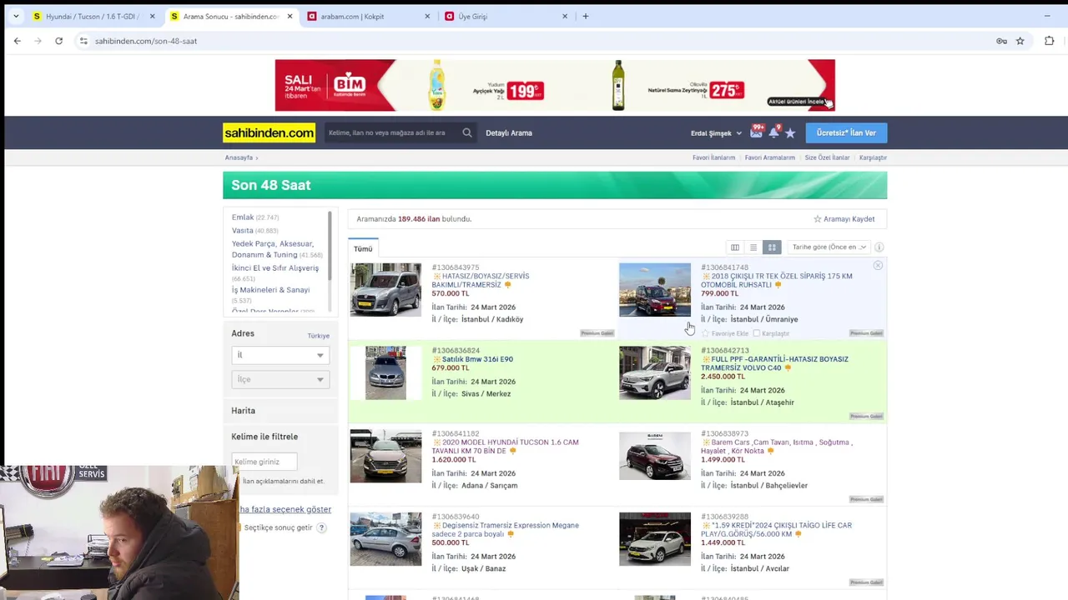Open Vasıta category

[243, 231]
